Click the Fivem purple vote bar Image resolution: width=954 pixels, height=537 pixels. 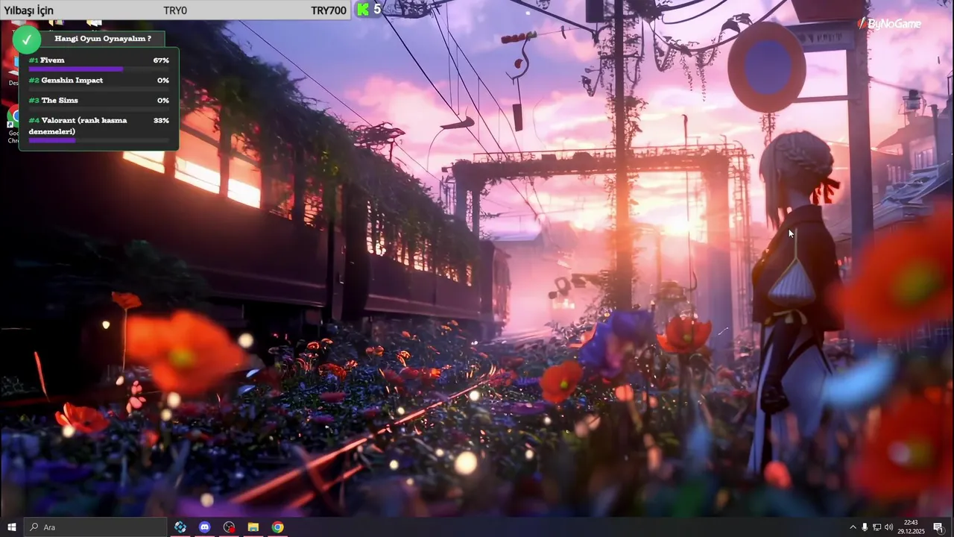click(x=75, y=69)
